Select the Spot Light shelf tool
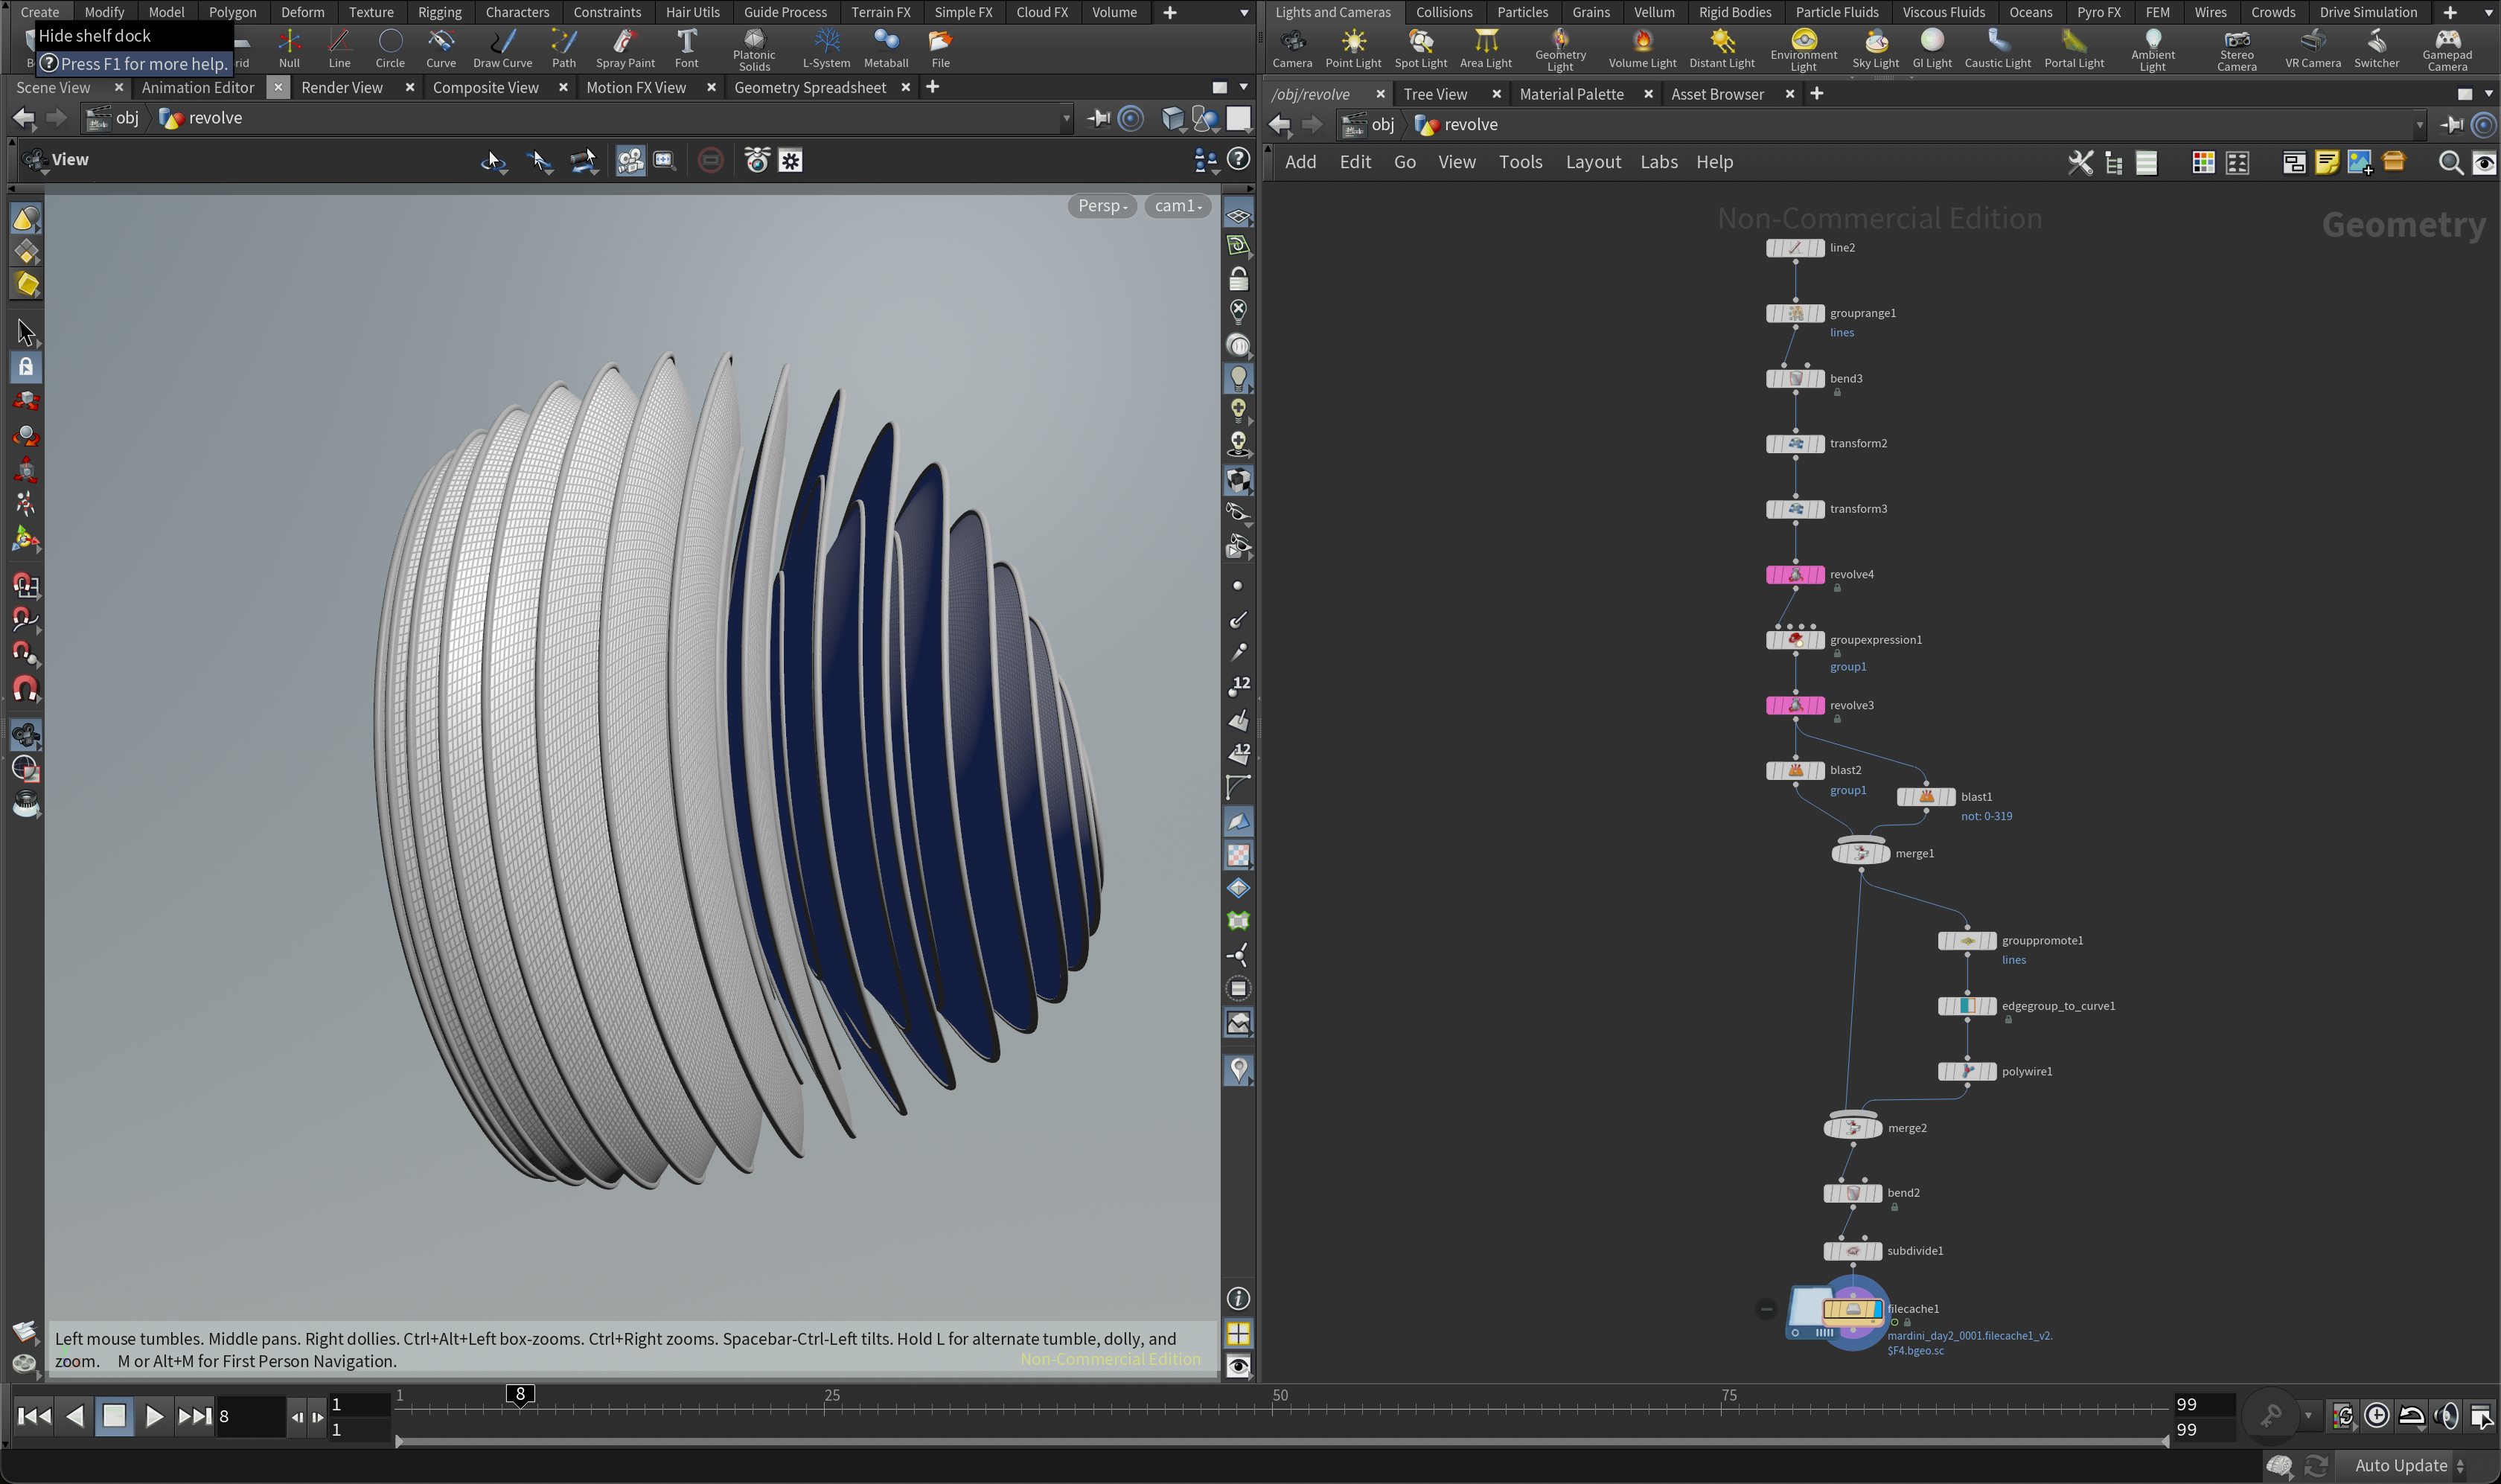This screenshot has width=2501, height=1484. (x=1419, y=48)
